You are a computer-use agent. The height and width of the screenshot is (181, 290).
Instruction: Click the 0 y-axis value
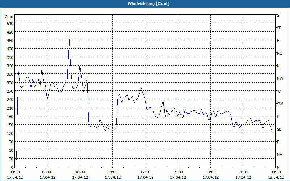pos(12,167)
